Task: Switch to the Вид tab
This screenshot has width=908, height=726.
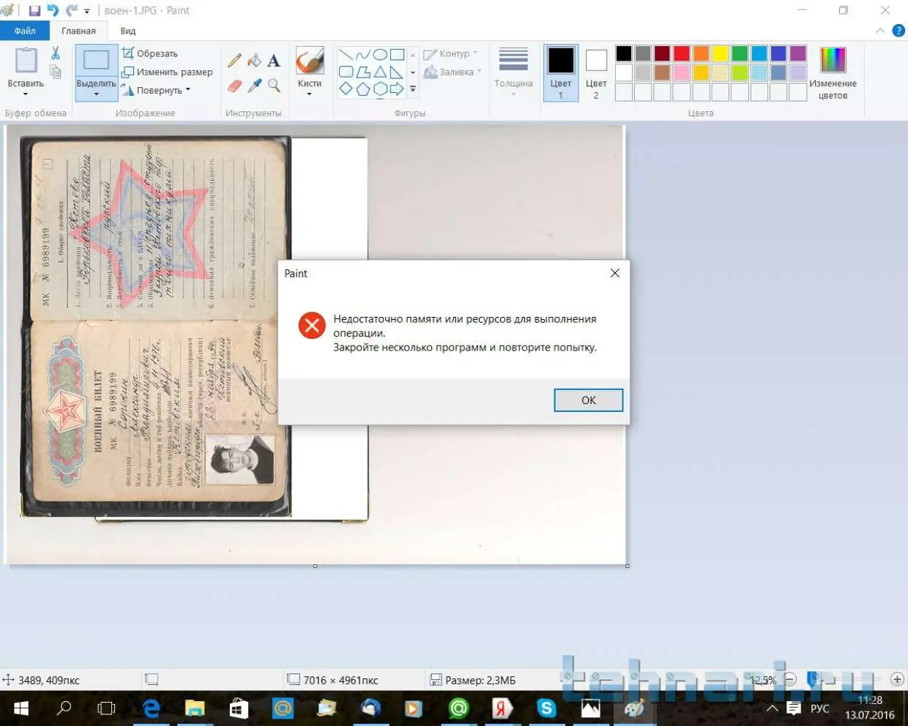Action: pyautogui.click(x=128, y=31)
